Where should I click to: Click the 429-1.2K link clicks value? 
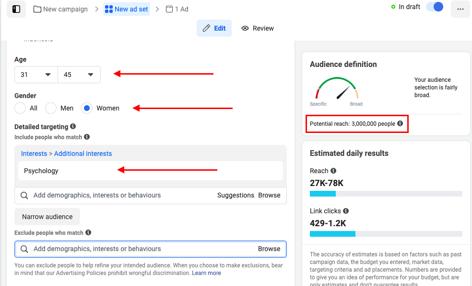click(328, 223)
